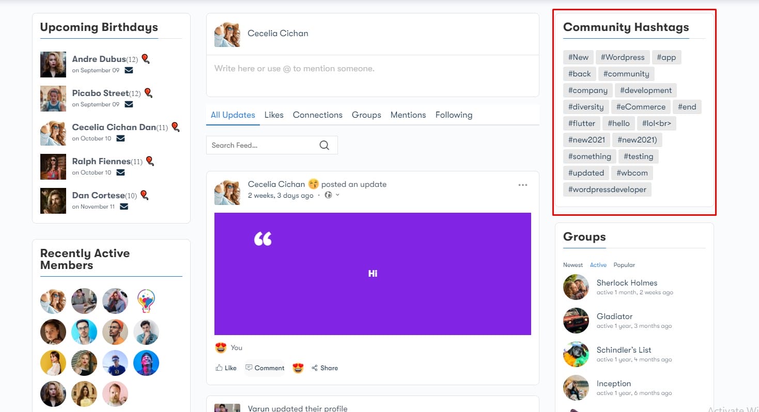
Task: Open the Mentions tab
Action: click(408, 115)
